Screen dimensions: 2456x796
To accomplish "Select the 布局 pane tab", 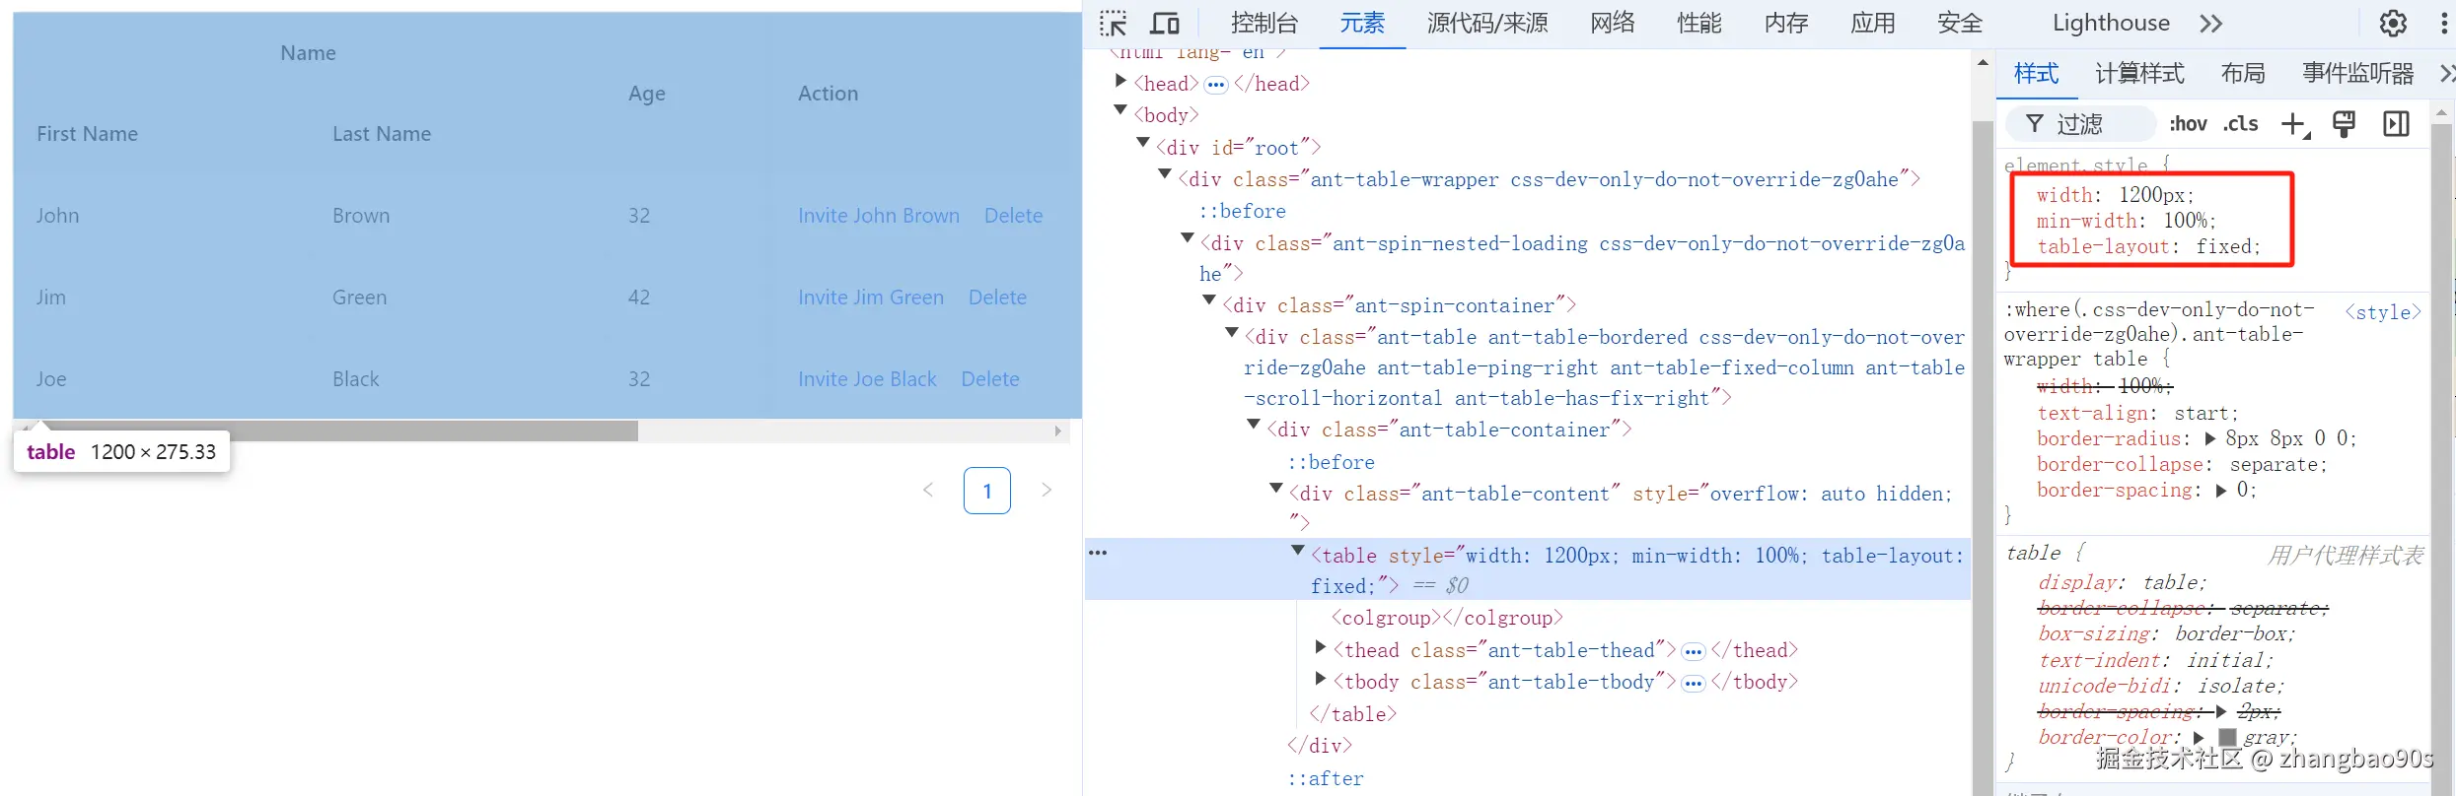I will point(2243,74).
